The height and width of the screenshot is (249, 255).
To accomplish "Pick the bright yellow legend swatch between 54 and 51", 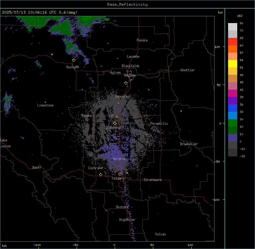I will tap(233, 64).
